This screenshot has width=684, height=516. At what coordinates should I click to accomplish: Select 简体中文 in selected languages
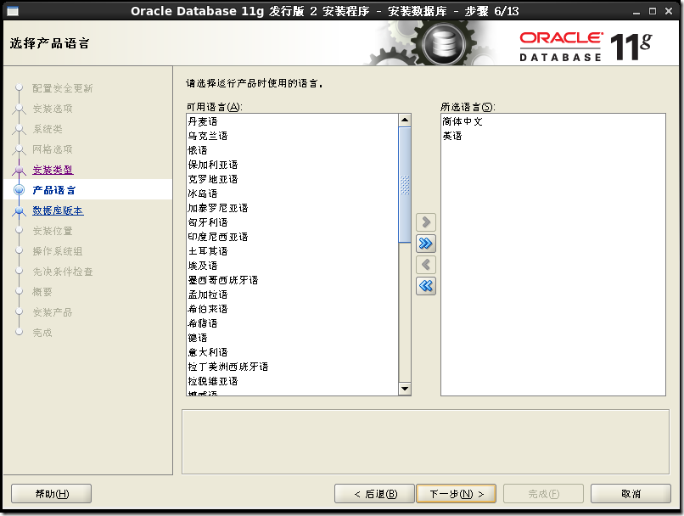point(553,121)
